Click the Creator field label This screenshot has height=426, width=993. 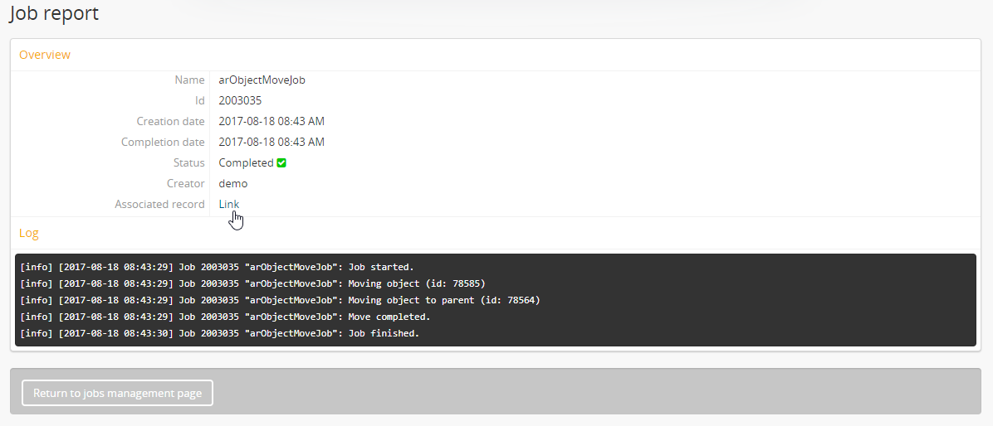tap(185, 184)
